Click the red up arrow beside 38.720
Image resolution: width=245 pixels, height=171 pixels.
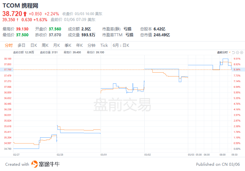coord(25,14)
